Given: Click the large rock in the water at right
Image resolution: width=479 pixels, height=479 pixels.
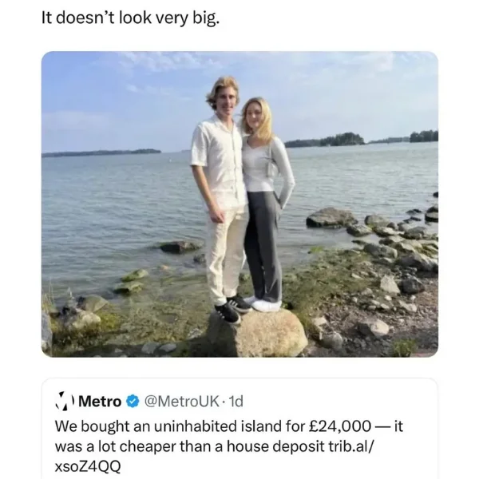Looking at the screenshot, I should 331,217.
